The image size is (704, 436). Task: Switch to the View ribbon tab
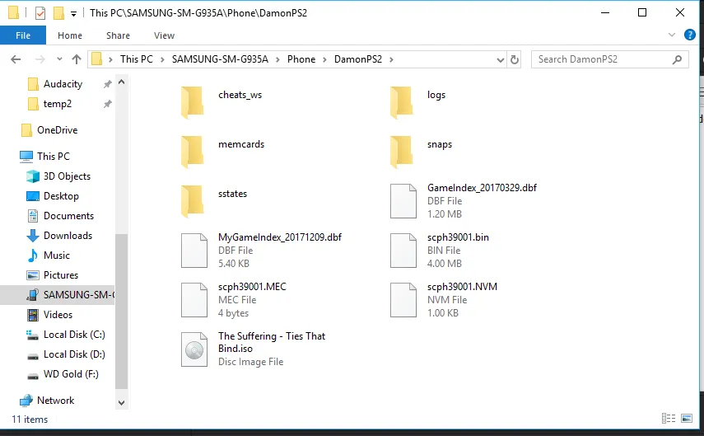164,35
